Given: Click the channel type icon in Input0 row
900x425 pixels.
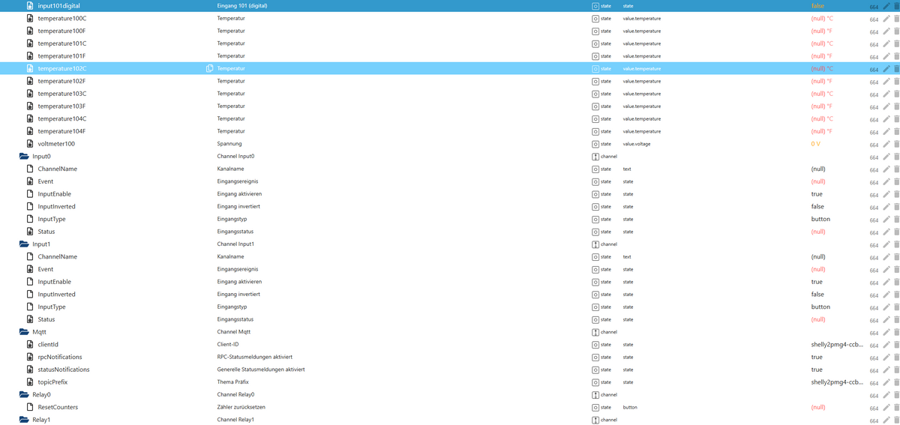Looking at the screenshot, I should coord(595,157).
